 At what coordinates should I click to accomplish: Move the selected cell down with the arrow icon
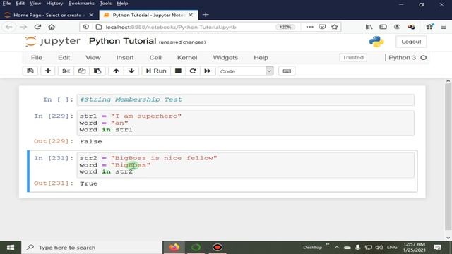(x=131, y=71)
